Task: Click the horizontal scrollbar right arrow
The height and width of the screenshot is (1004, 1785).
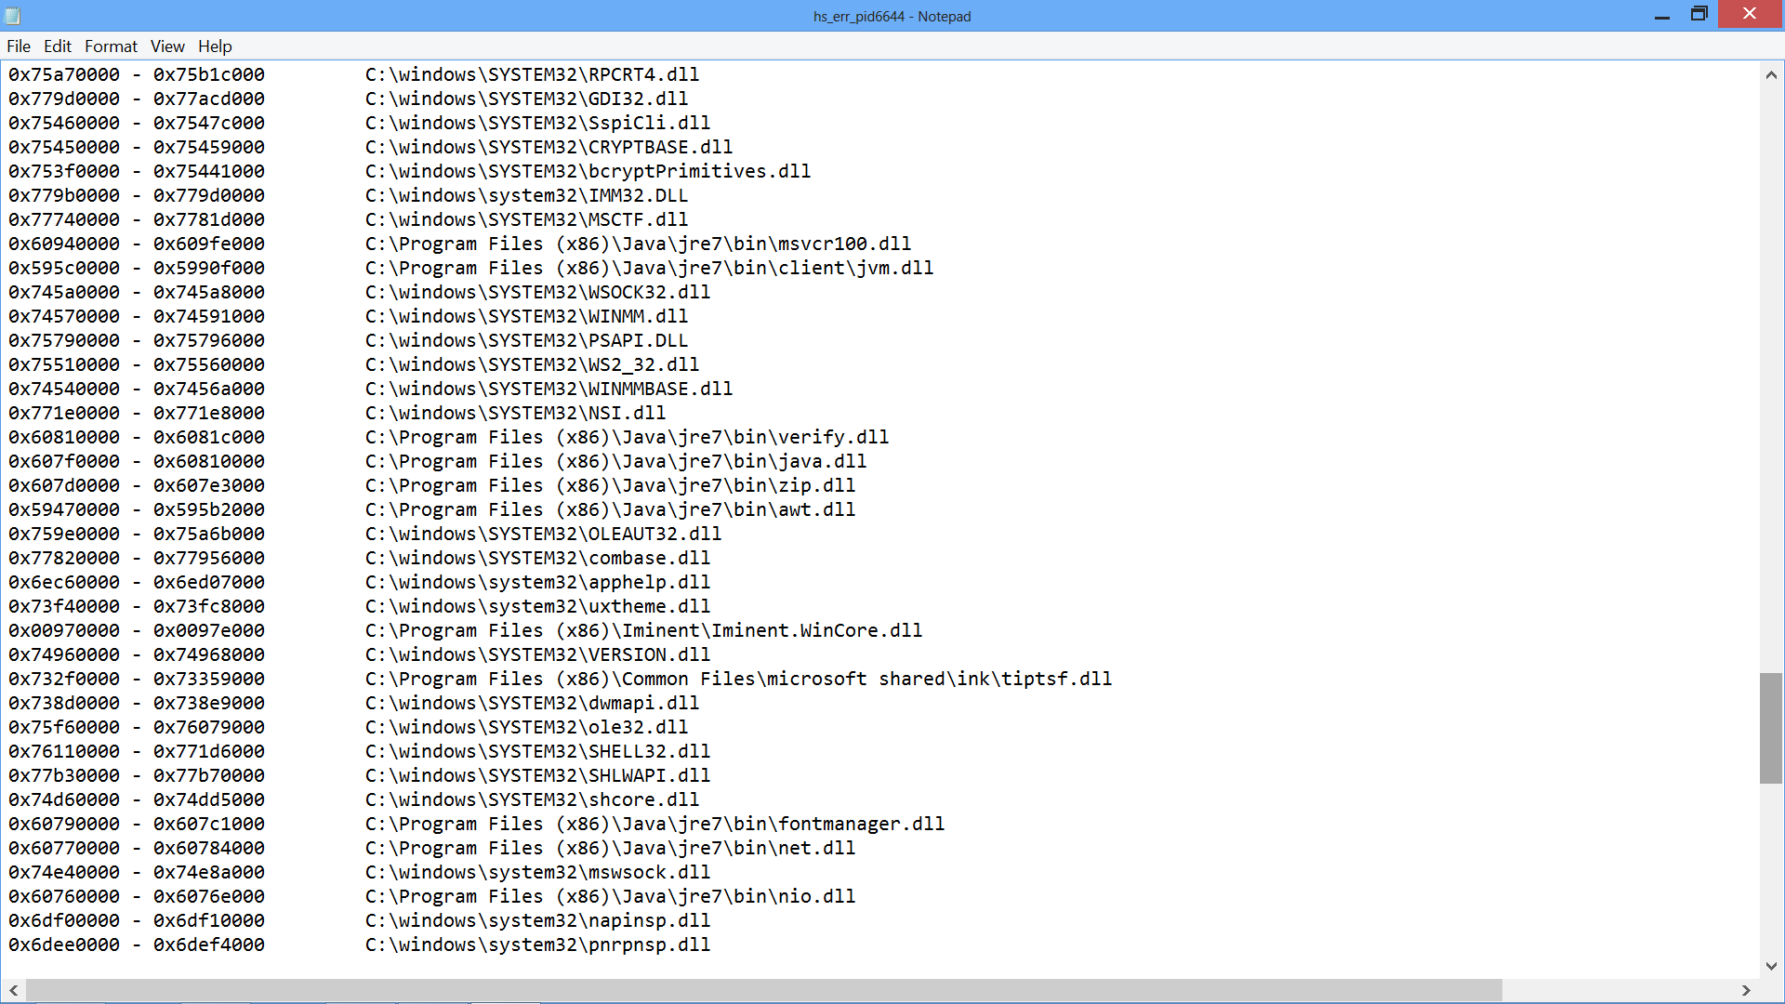Action: [x=1746, y=991]
